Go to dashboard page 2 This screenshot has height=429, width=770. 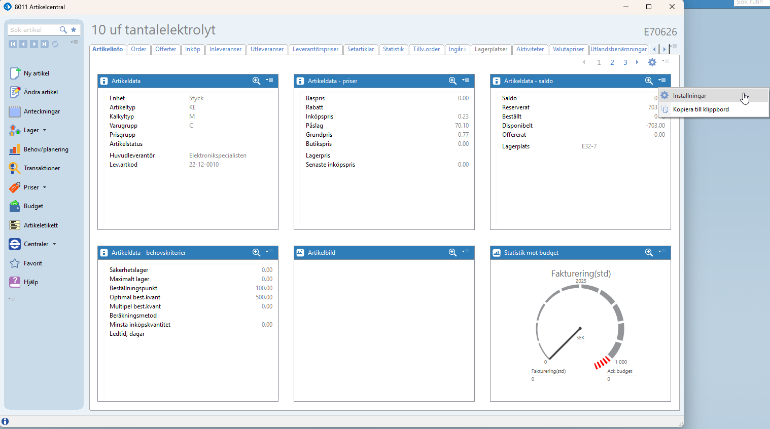[612, 62]
